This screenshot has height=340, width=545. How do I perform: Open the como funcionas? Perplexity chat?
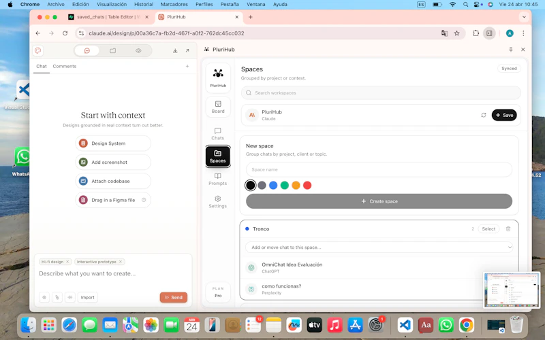379,289
